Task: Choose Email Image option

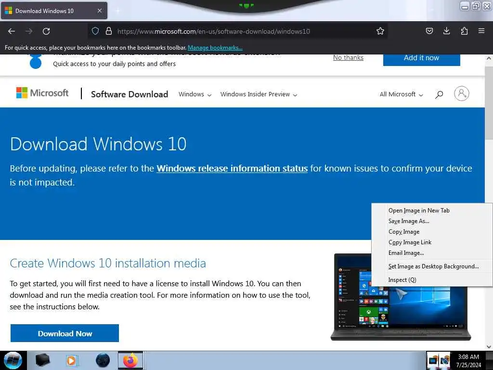Action: pos(432,253)
